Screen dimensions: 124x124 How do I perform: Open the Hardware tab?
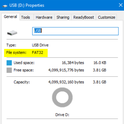click(44, 17)
